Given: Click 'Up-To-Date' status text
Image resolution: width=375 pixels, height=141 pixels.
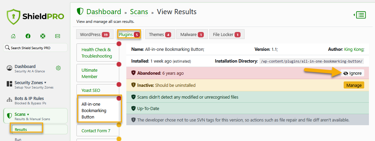Looking at the screenshot, I should 148,108.
